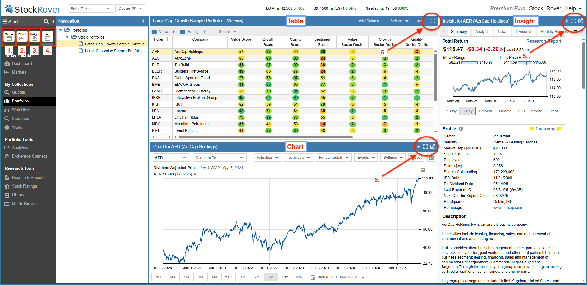587x285 pixels.
Task: Maximize the Table panel
Action: pos(433,21)
